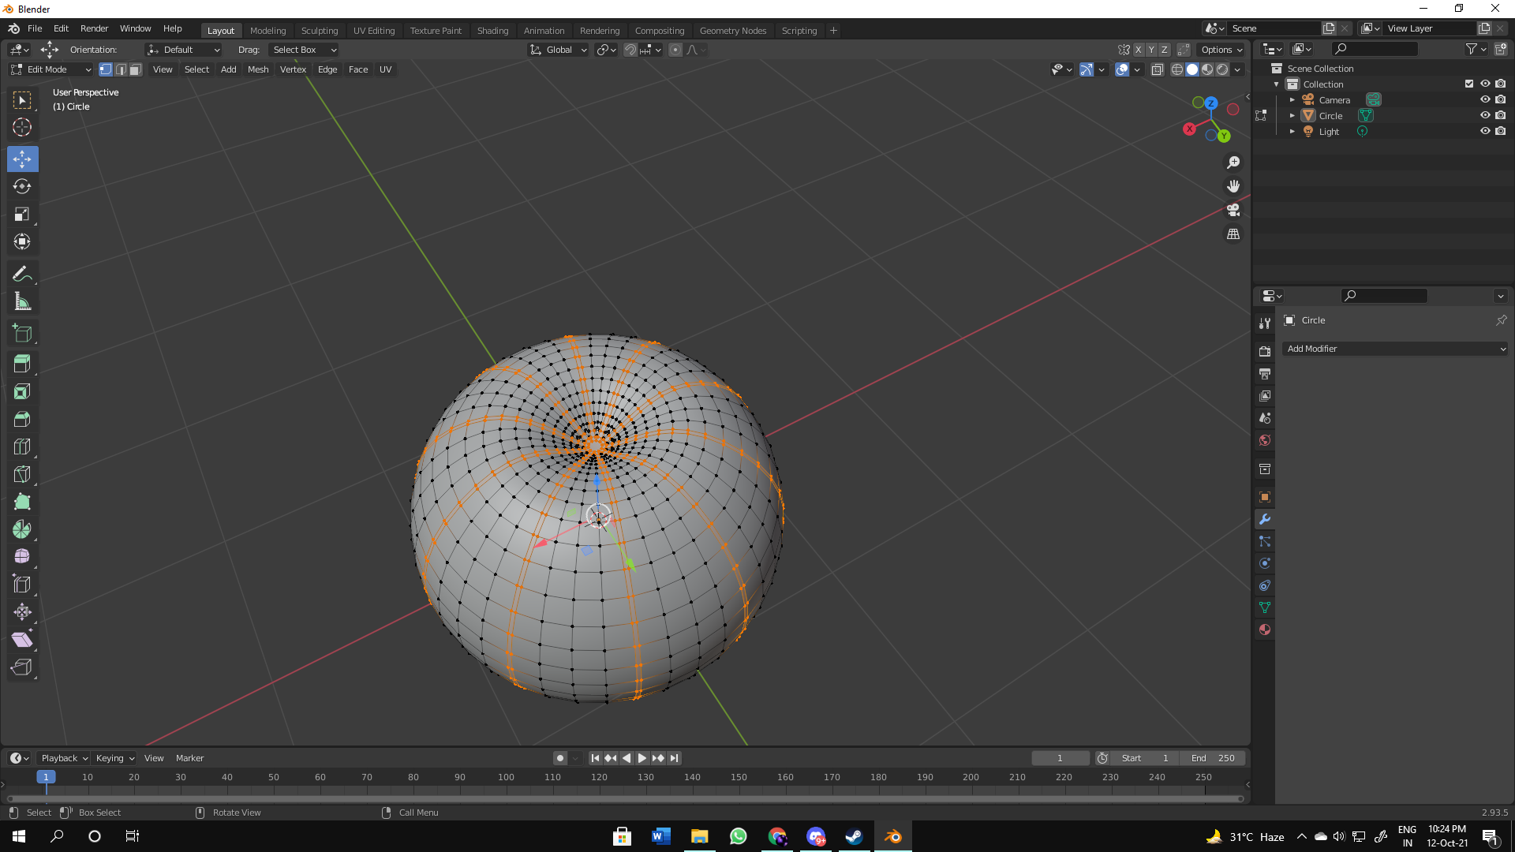
Task: Toggle the camera view icon
Action: [x=1233, y=210]
